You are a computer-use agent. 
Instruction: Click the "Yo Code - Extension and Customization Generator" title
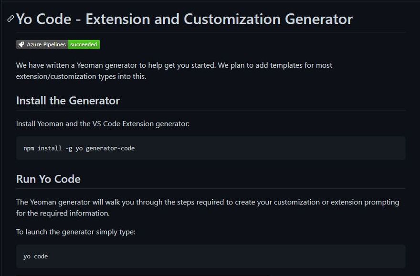[184, 19]
